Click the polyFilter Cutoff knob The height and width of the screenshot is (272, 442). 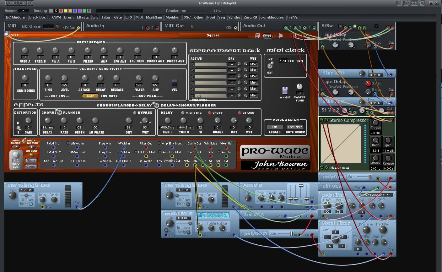click(x=327, y=205)
